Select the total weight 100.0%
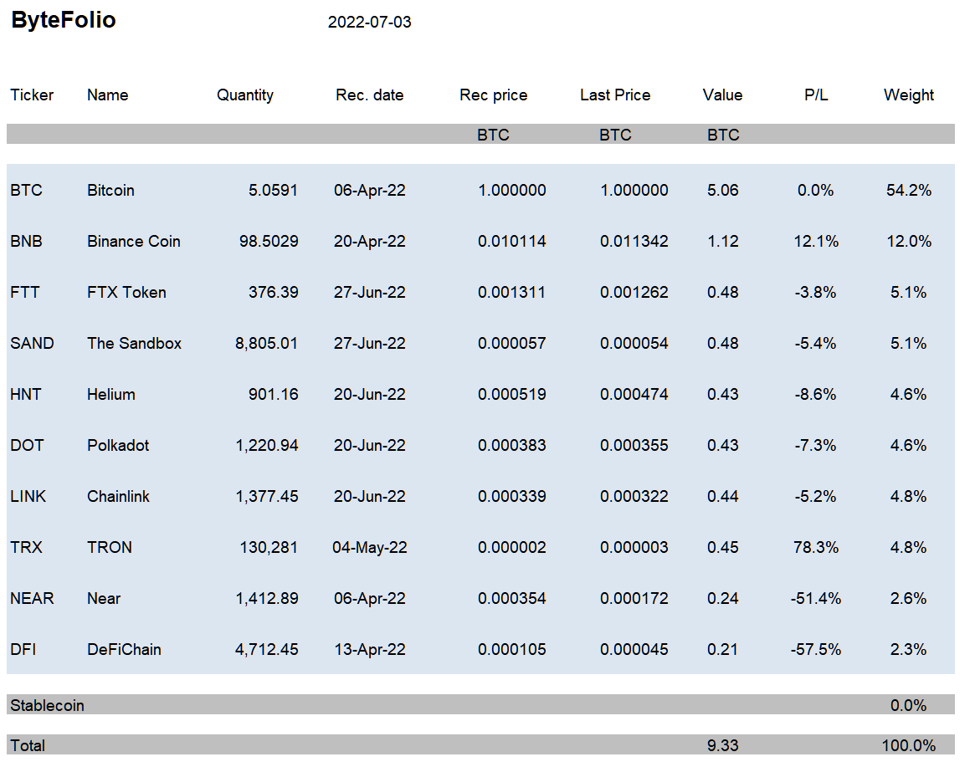The image size is (975, 767). coord(909,745)
